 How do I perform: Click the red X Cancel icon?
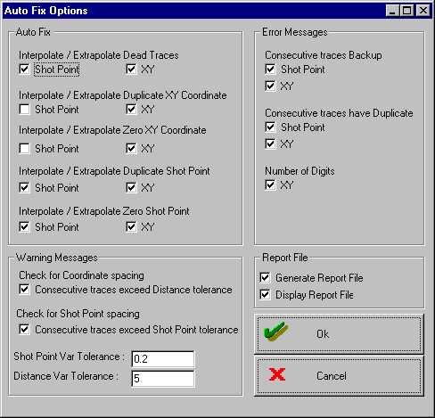[277, 374]
